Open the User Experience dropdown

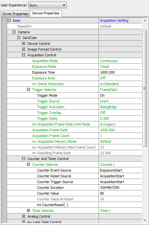point(48,5)
